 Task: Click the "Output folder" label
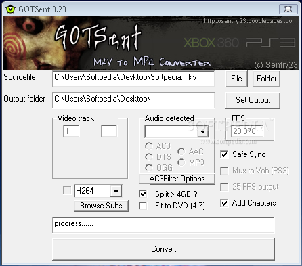pos(24,99)
